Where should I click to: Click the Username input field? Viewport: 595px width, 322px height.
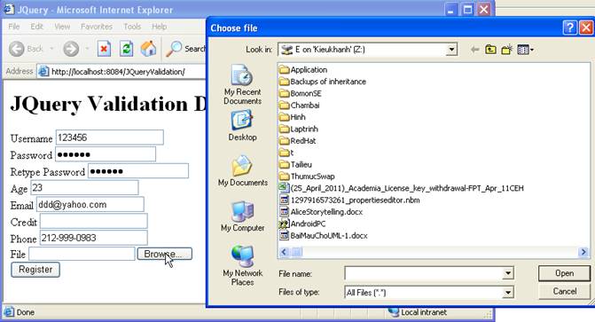110,137
